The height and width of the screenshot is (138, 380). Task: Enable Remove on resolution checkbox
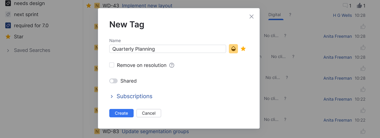[x=112, y=65]
